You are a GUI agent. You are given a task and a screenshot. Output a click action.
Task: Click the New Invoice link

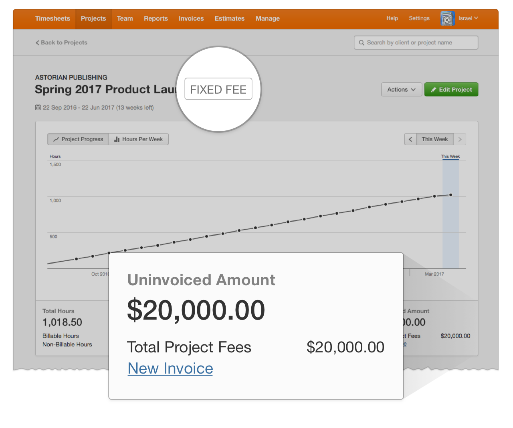[x=170, y=368]
